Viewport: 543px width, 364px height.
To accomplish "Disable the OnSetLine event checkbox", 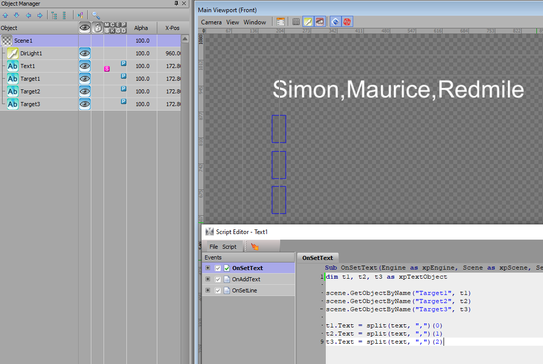I will tap(218, 290).
